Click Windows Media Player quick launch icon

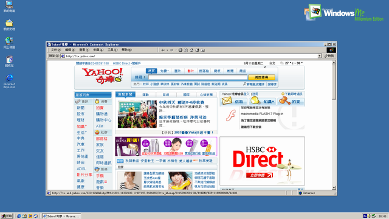pos(30,216)
